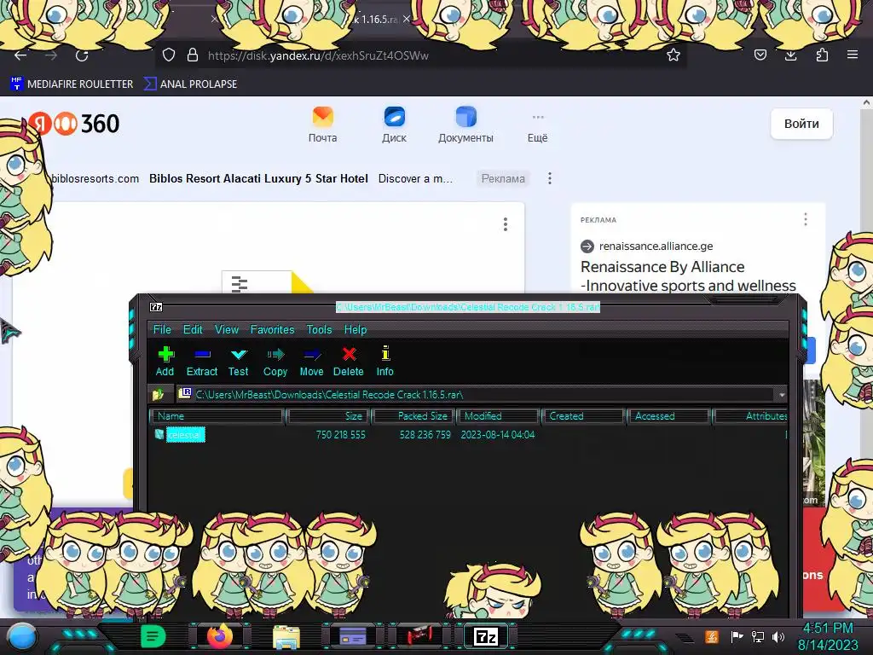873x655 pixels.
Task: Open the Biblos Resort Alacati ad link
Action: [258, 179]
